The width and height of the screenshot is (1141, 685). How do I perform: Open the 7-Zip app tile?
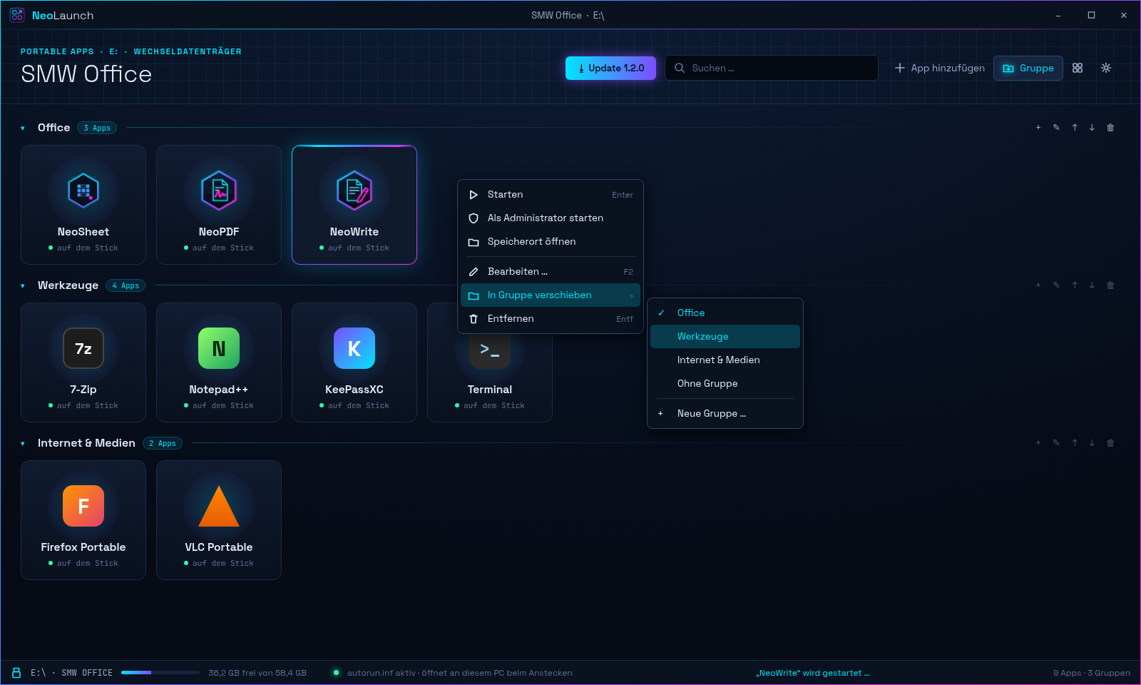[x=83, y=362]
